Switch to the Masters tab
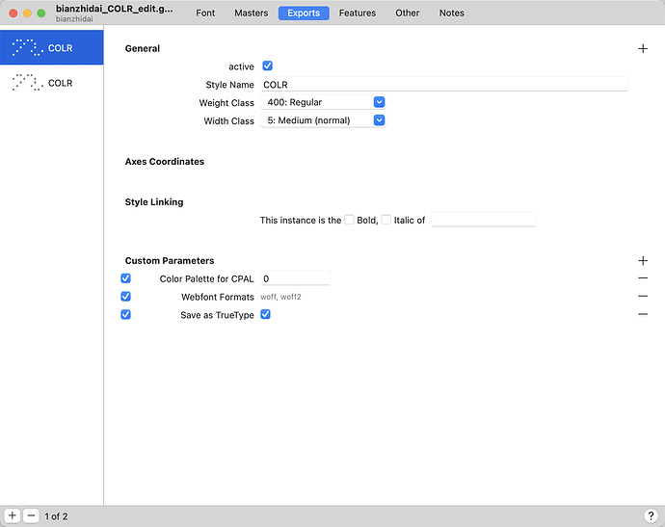665x527 pixels. [x=251, y=13]
